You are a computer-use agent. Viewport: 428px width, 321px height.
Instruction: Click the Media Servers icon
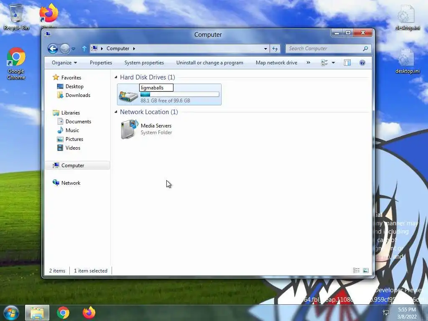130,129
